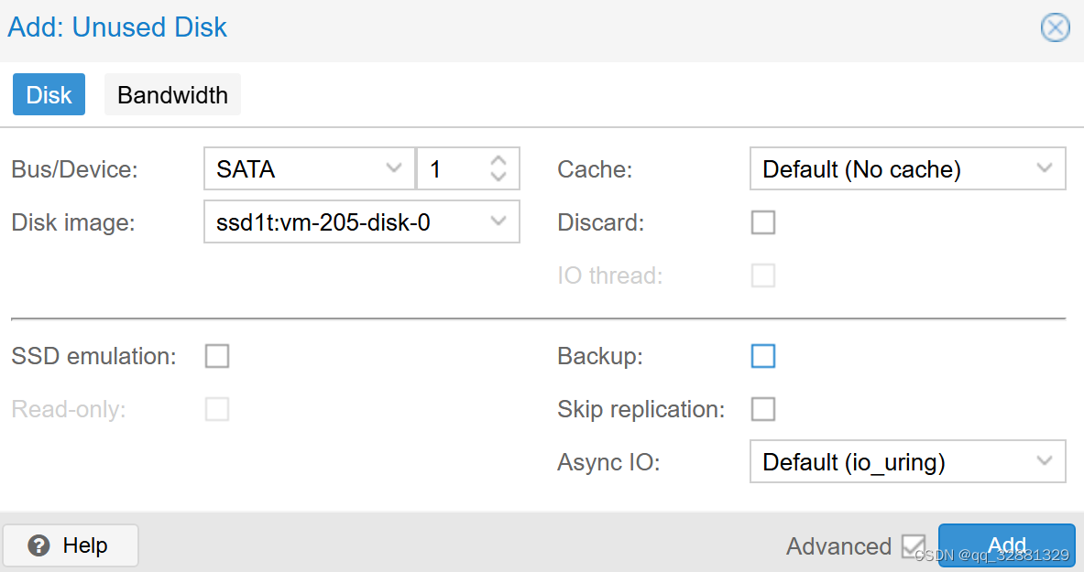The width and height of the screenshot is (1084, 572).
Task: Toggle the Backup checkbox
Action: [762, 356]
